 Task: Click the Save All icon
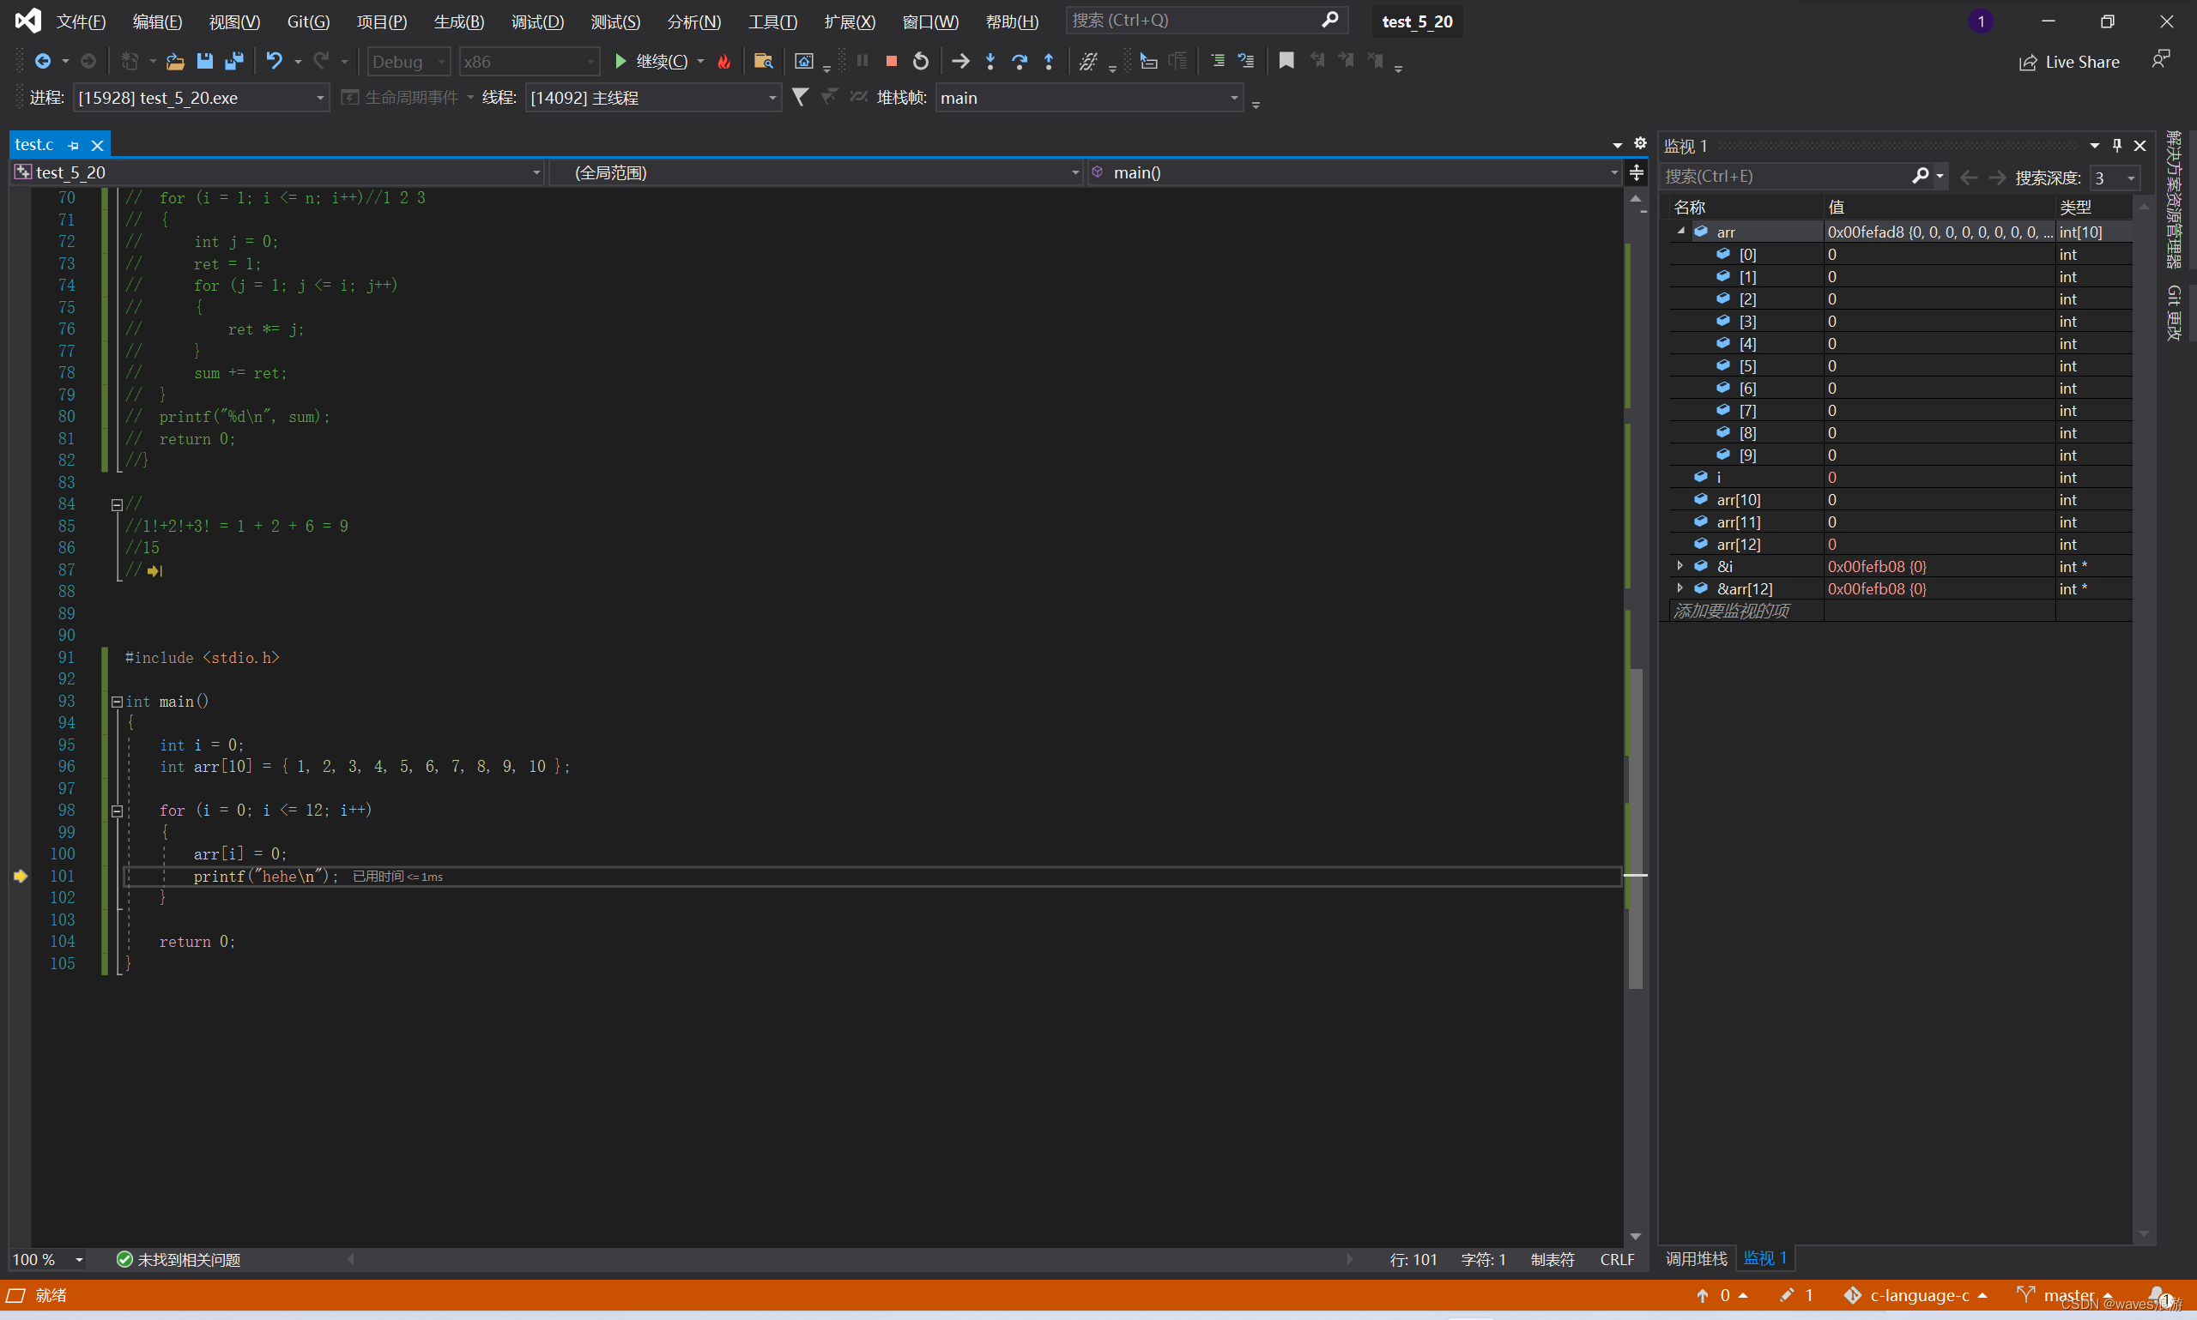tap(234, 62)
